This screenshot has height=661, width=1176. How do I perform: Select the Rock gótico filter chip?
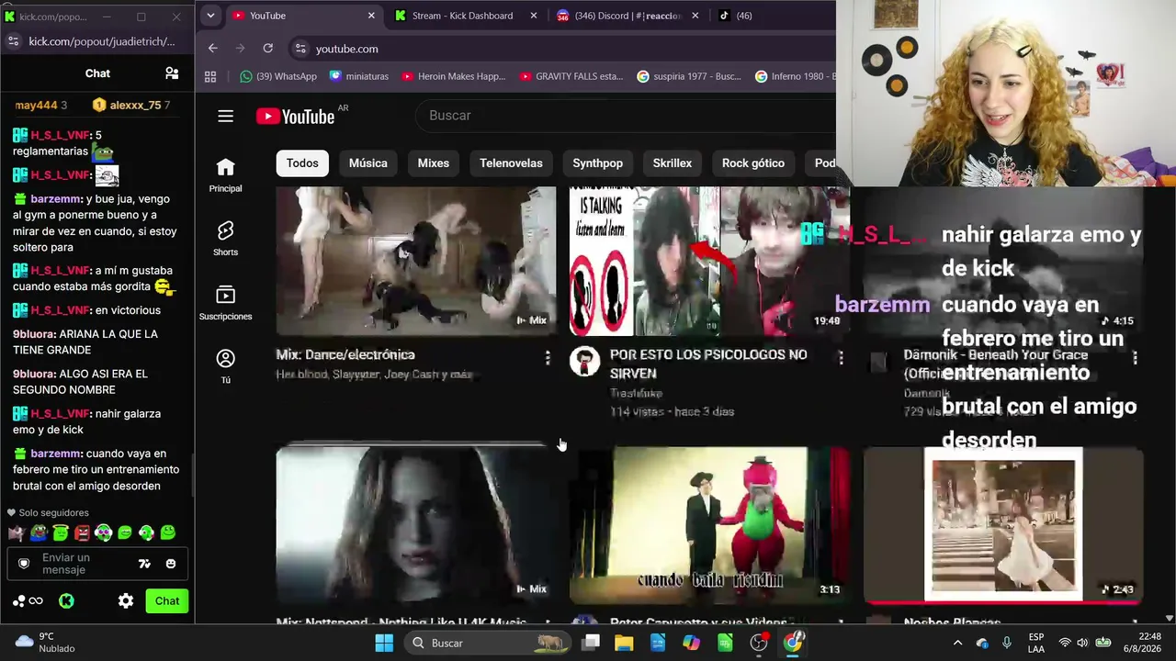pyautogui.click(x=753, y=163)
